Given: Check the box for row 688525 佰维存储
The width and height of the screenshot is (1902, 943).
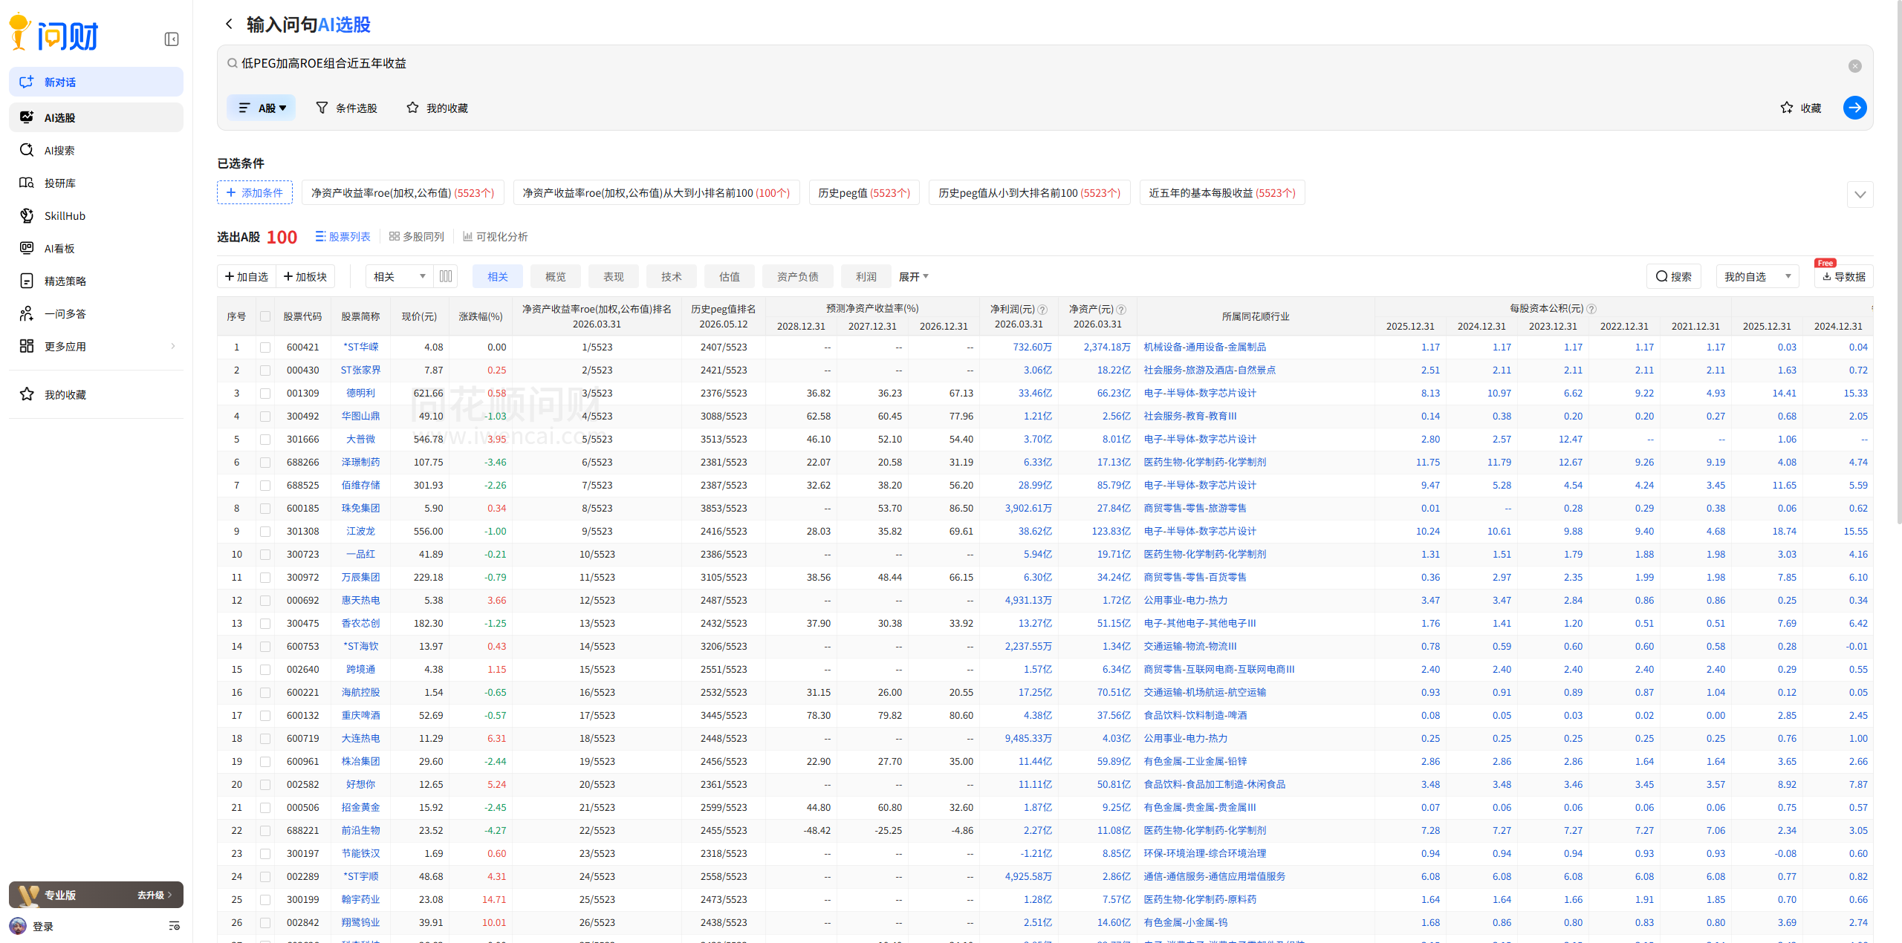Looking at the screenshot, I should point(265,486).
